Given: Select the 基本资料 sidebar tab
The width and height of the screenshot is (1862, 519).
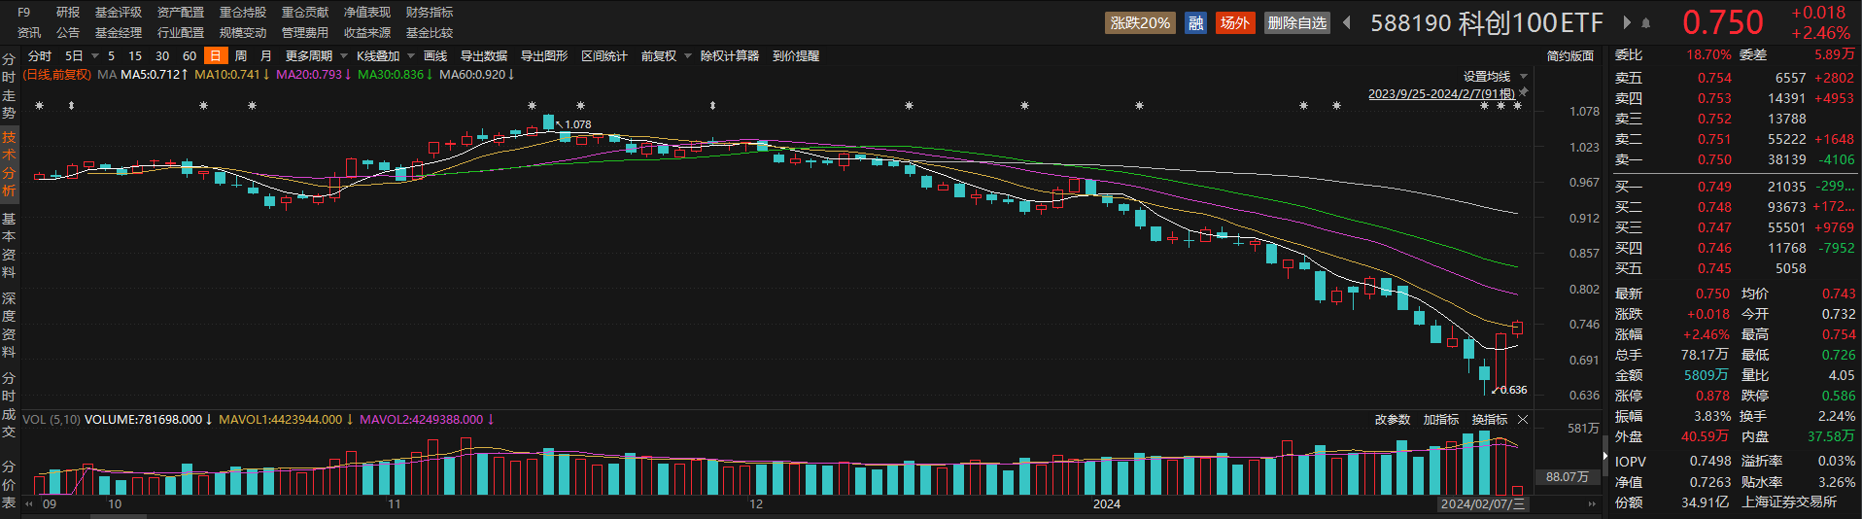Looking at the screenshot, I should point(9,246).
